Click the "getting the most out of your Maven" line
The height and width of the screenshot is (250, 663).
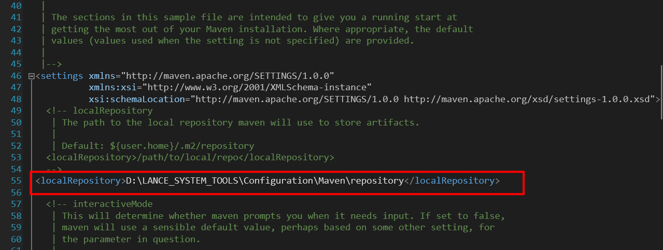(262, 29)
